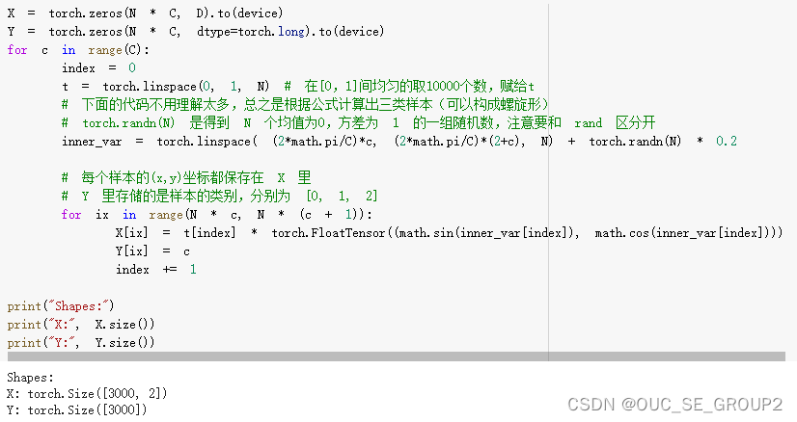Click the line 'Y = torch.zeros(N * C, dtype=torch.long)'
This screenshot has width=797, height=422.
196,32
